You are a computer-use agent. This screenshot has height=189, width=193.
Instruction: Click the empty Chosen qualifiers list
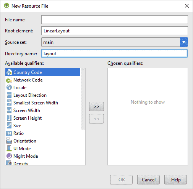[148, 117]
